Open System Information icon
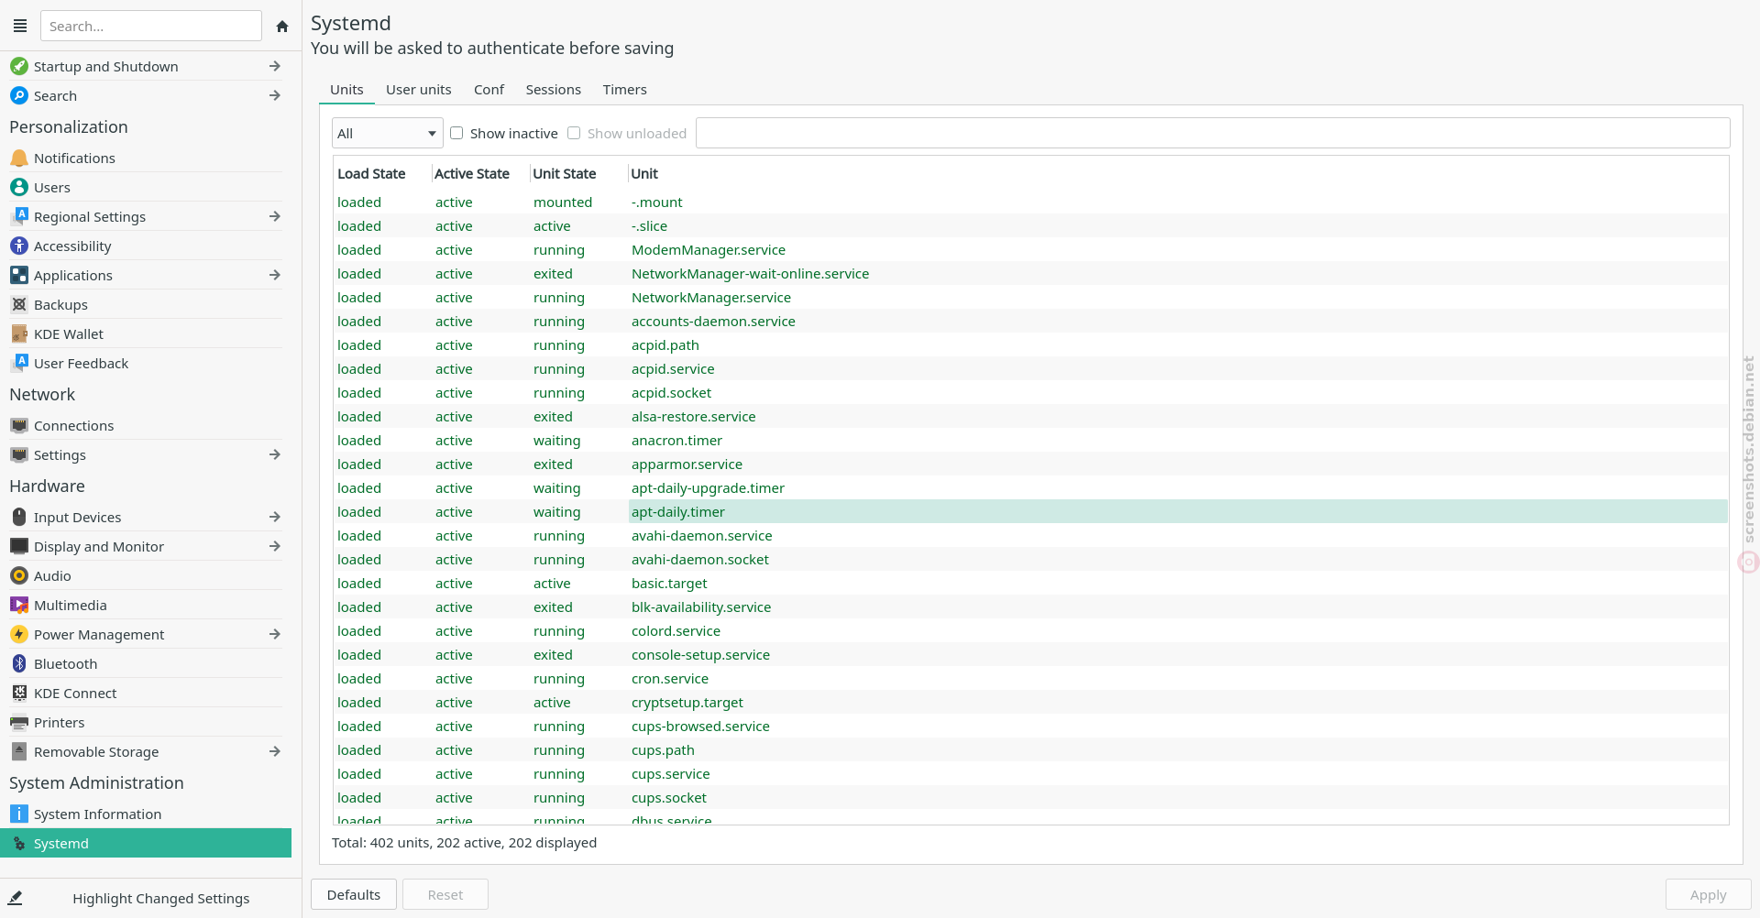Image resolution: width=1760 pixels, height=918 pixels. [x=19, y=814]
